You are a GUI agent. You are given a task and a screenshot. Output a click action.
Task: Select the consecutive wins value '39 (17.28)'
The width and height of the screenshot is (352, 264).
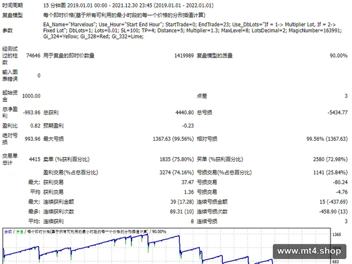[182, 202]
